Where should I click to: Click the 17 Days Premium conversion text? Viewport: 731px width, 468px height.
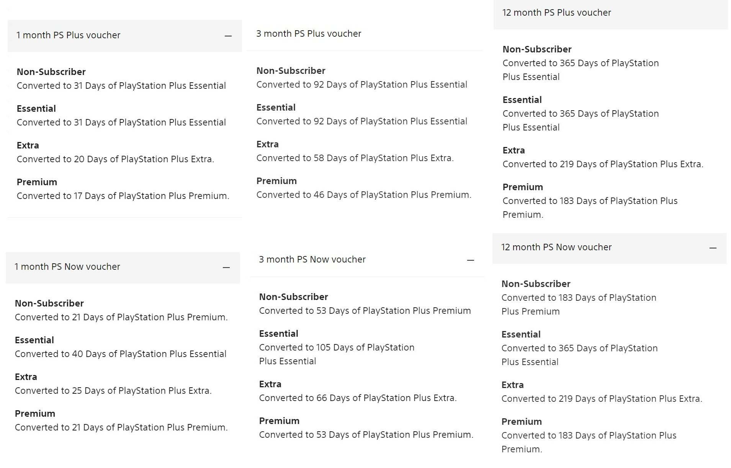123,196
